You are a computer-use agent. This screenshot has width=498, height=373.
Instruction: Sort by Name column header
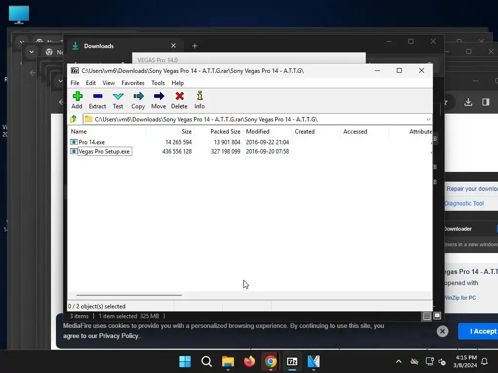(x=107, y=131)
